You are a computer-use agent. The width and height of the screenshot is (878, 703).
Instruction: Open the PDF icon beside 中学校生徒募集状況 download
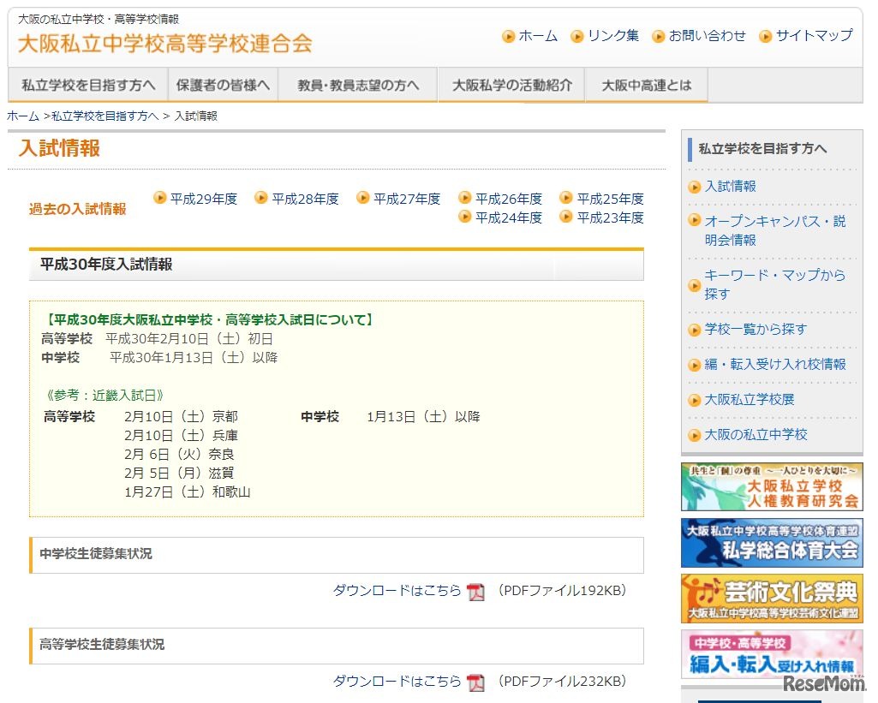tap(475, 591)
